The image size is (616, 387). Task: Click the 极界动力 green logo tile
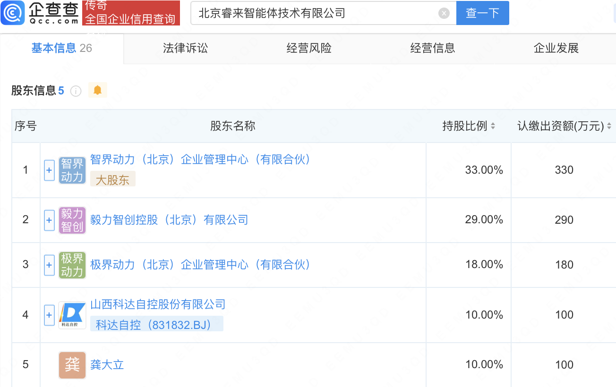(x=72, y=265)
